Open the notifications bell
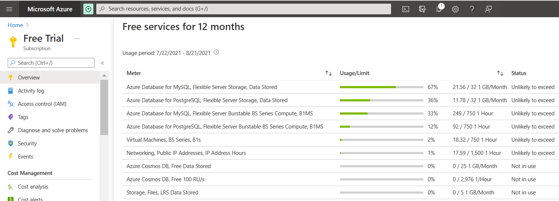 pos(439,9)
